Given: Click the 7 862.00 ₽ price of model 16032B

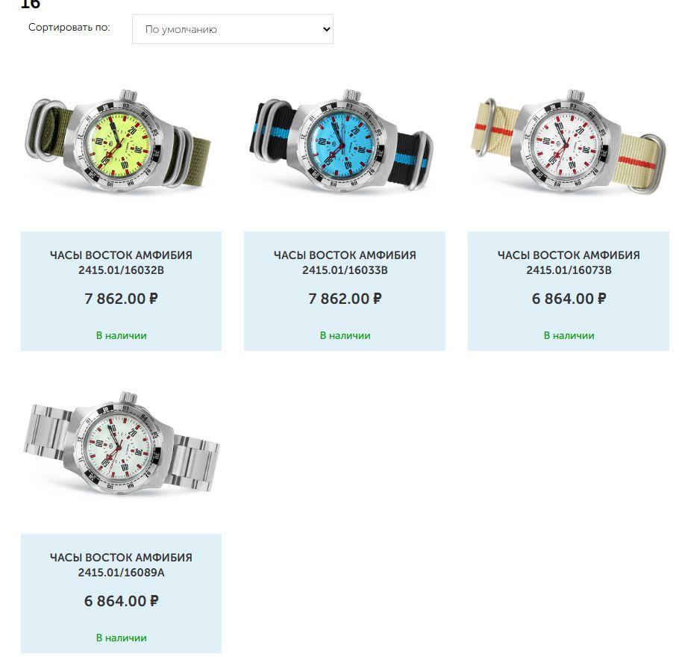Looking at the screenshot, I should pos(121,299).
